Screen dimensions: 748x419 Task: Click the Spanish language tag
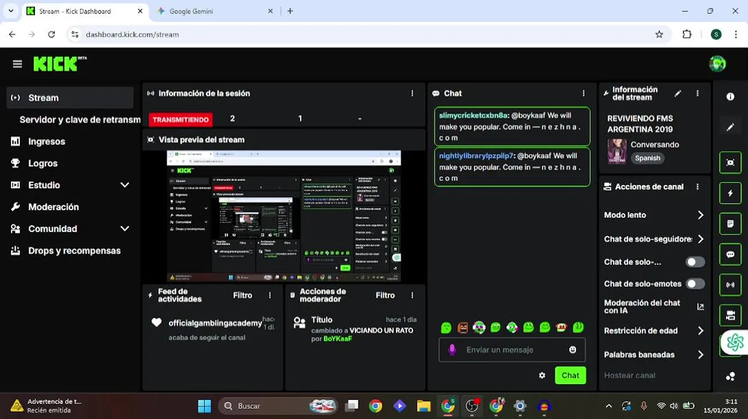coord(647,158)
